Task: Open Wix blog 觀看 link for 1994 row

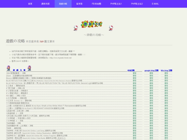Action: 166,73
